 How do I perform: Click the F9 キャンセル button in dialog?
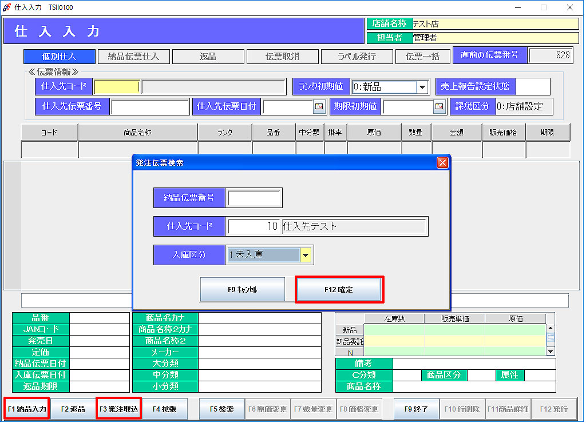(x=242, y=290)
